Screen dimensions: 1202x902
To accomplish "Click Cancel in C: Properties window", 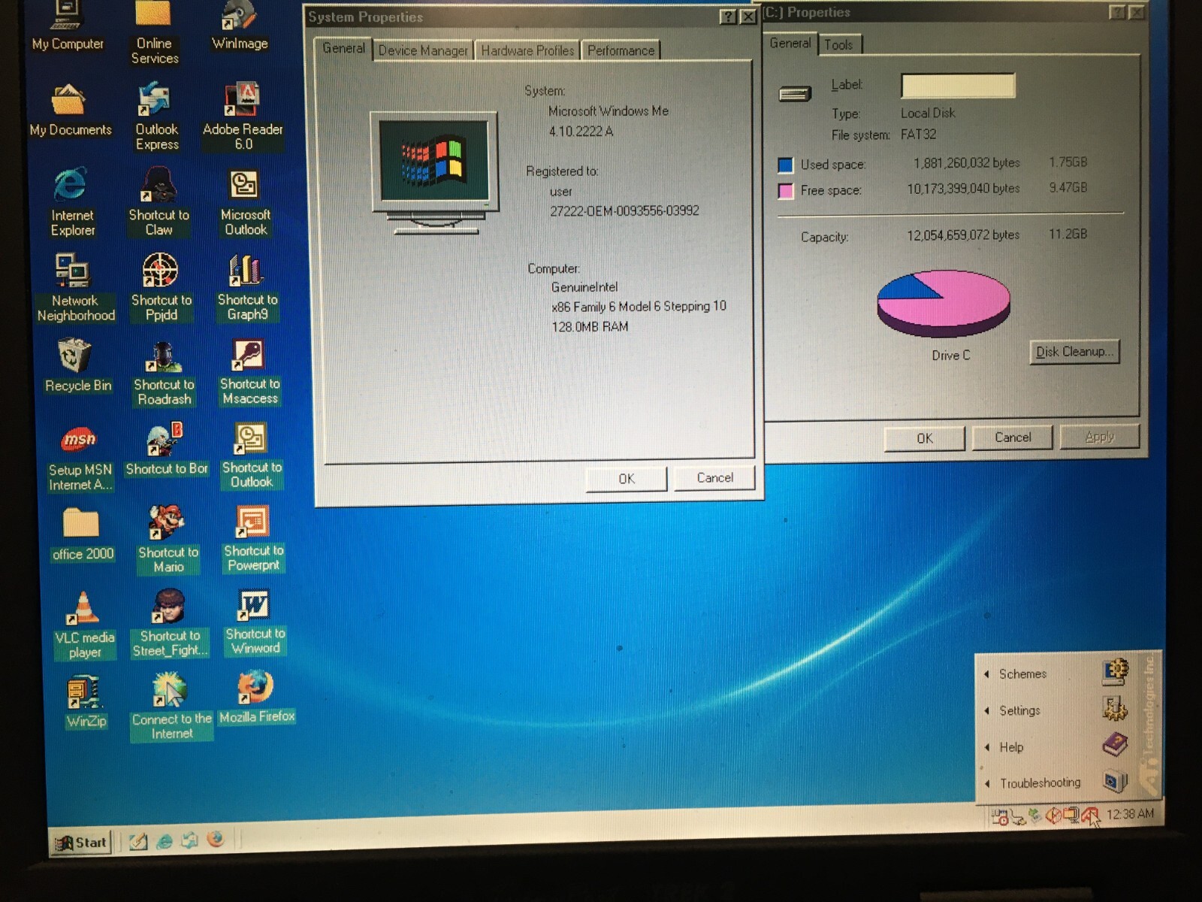I will pos(1013,437).
